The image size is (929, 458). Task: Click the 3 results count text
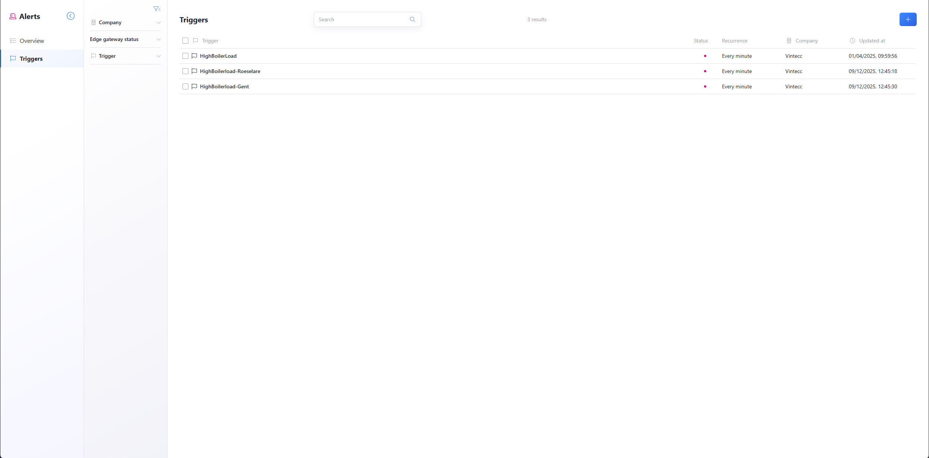click(537, 19)
